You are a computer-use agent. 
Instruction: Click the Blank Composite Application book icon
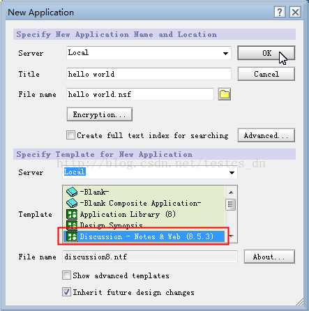point(72,203)
